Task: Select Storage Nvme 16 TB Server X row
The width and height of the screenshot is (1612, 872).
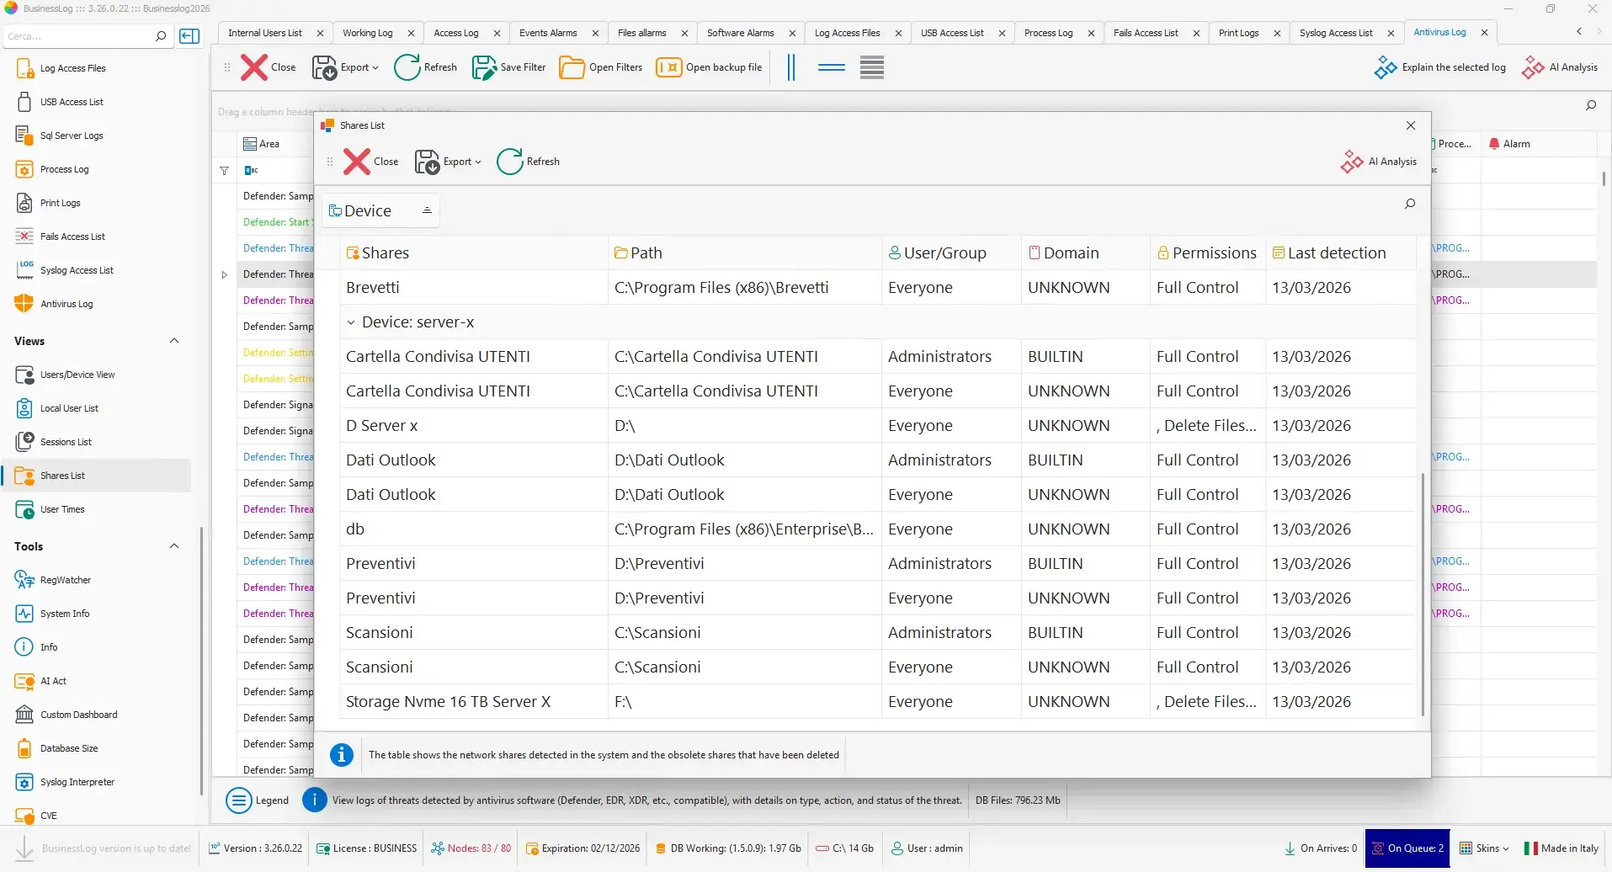Action: 878,702
